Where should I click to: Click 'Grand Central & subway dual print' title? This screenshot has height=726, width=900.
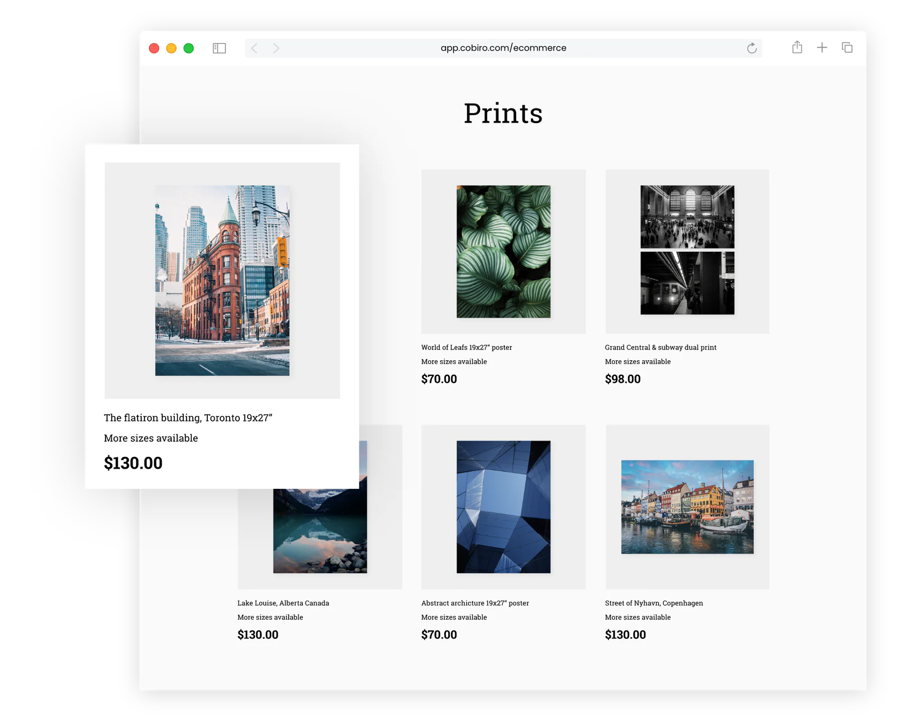coord(660,347)
